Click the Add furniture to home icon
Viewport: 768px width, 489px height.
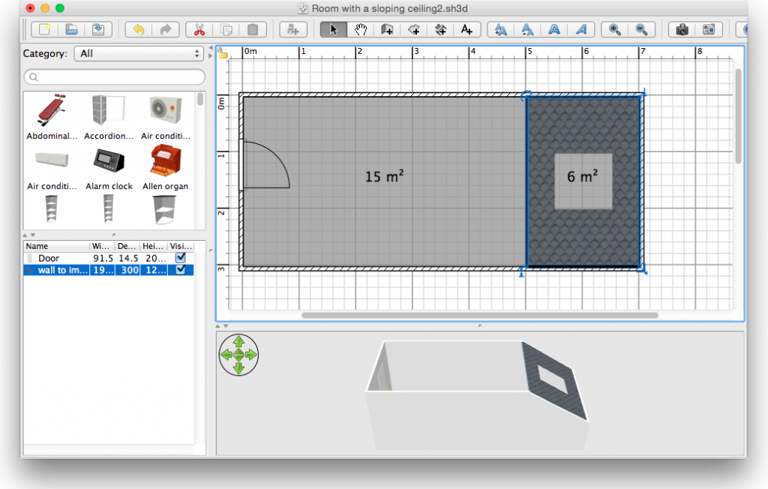(x=293, y=29)
